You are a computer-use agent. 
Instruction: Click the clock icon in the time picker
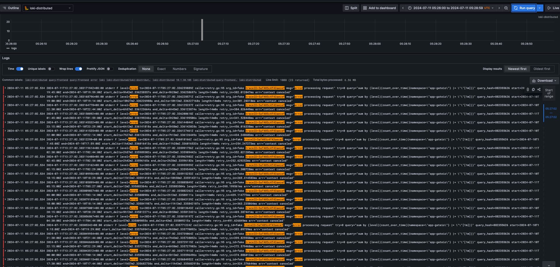(x=410, y=8)
